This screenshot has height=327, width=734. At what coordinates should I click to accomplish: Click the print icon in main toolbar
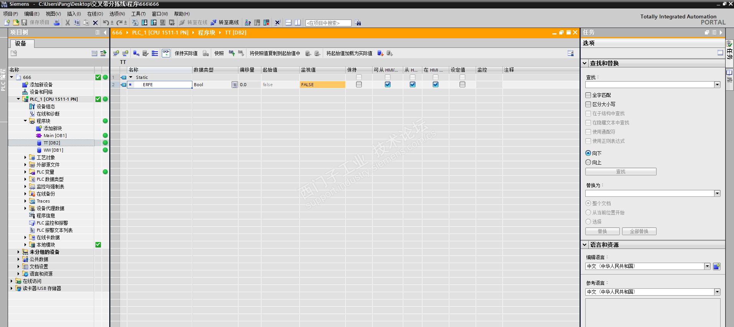coord(57,23)
